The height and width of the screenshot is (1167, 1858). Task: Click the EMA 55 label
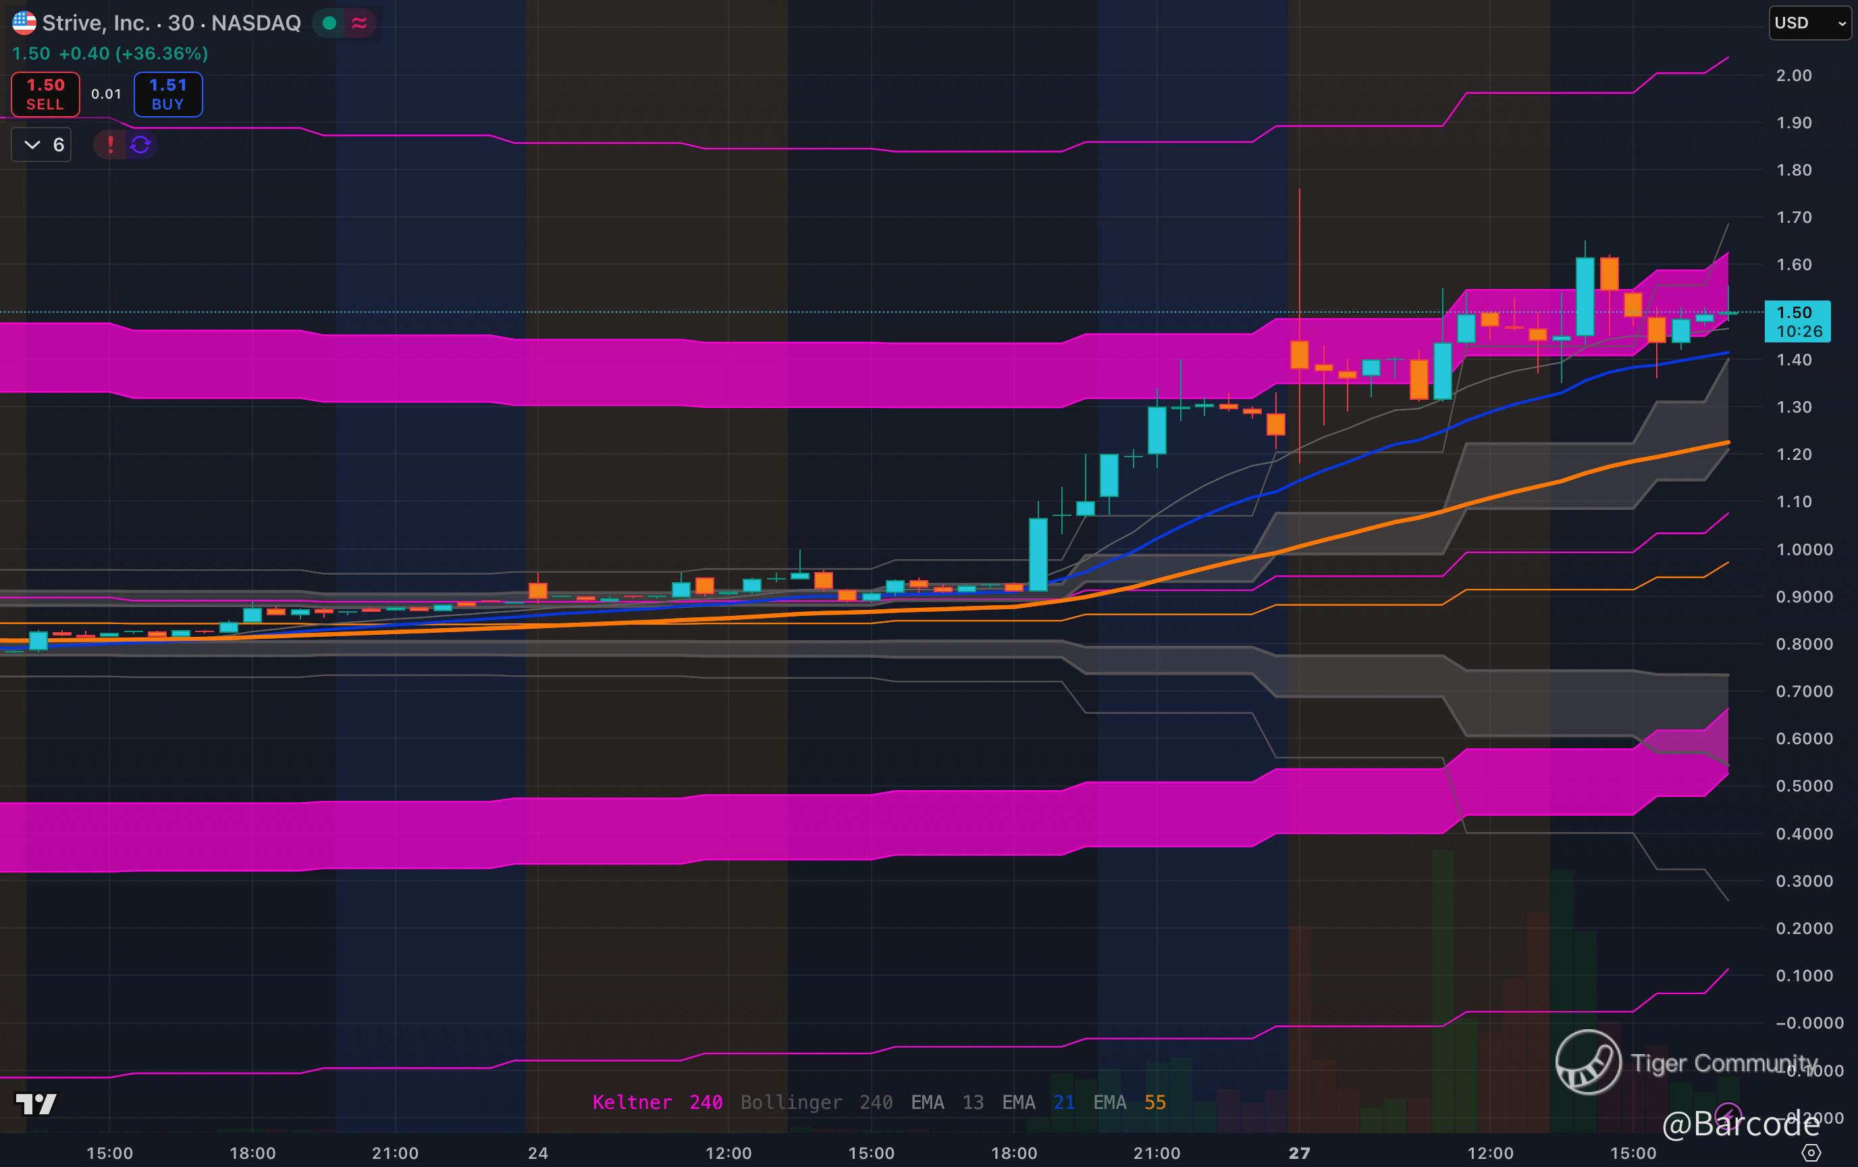[x=1129, y=1102]
